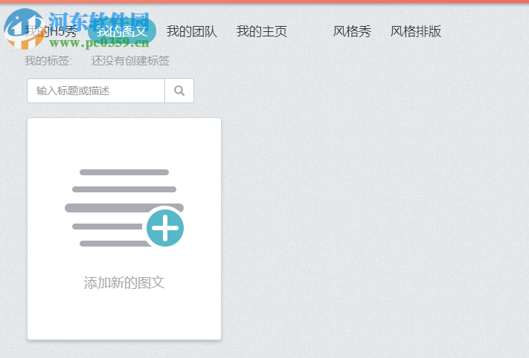Select the 我的图文 tab

click(122, 31)
